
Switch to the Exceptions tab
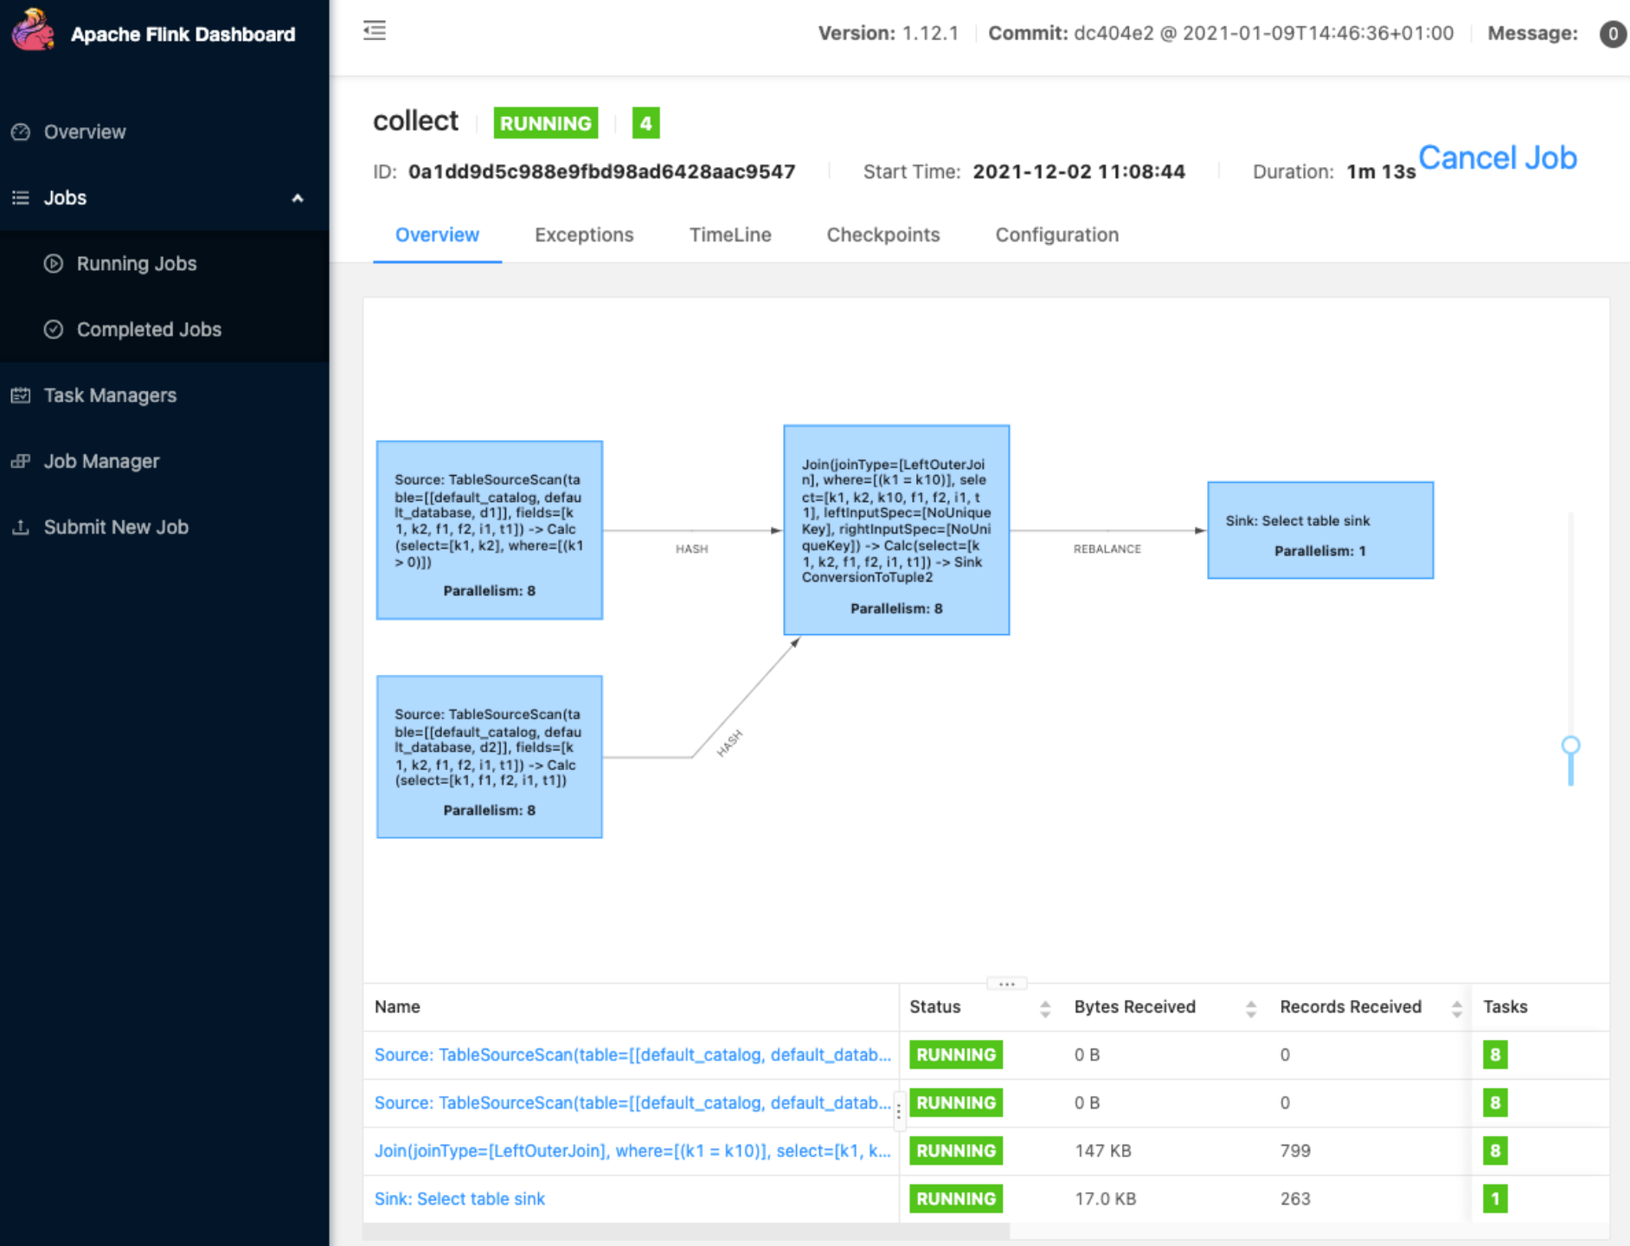point(584,235)
